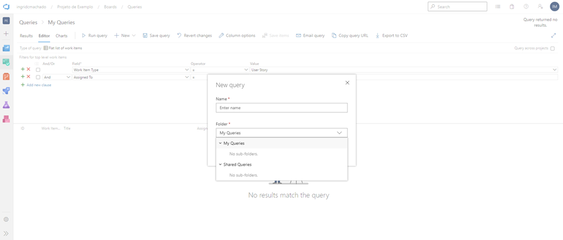This screenshot has width=563, height=240.
Task: Open Project settings gear icon
Action: (6, 219)
